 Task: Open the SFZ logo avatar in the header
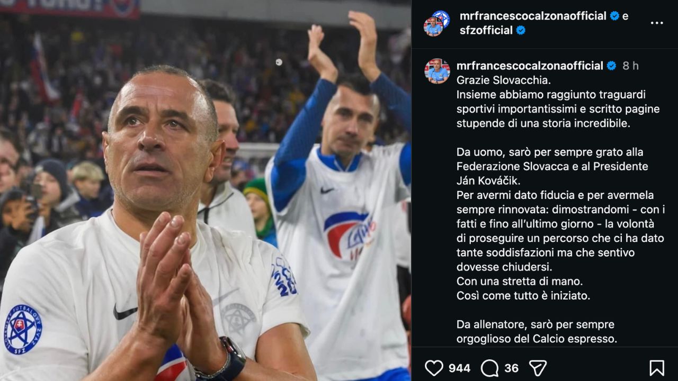(441, 19)
